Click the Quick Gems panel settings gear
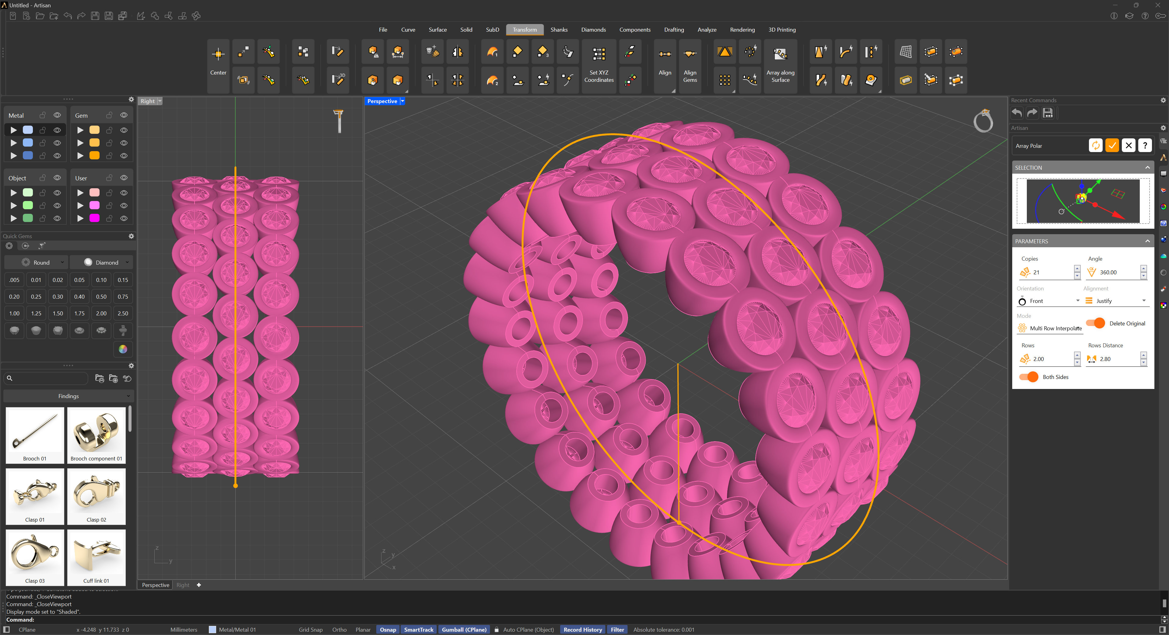The height and width of the screenshot is (635, 1169). 131,236
